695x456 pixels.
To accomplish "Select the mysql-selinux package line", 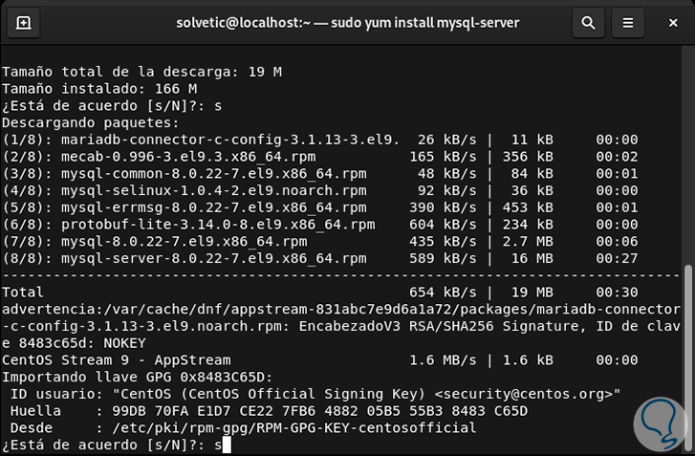I will click(x=184, y=190).
